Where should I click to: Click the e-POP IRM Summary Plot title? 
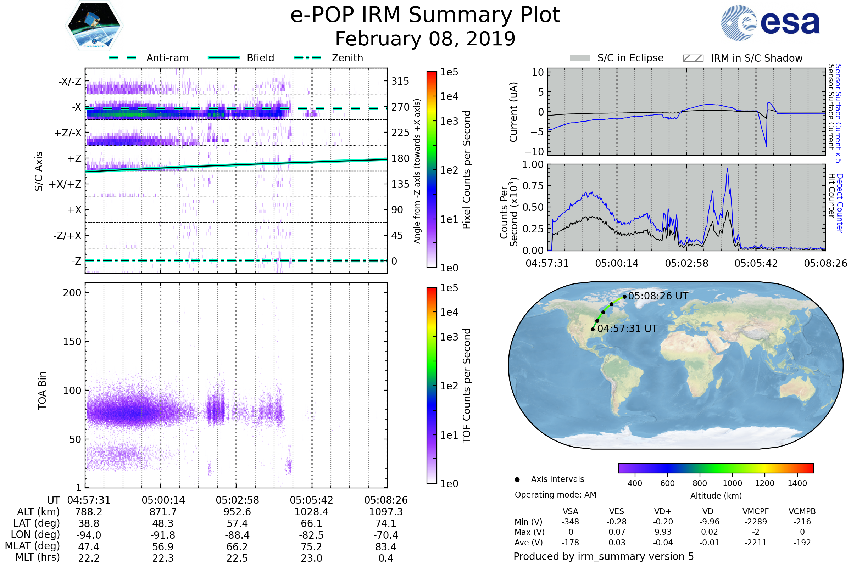[x=425, y=15]
